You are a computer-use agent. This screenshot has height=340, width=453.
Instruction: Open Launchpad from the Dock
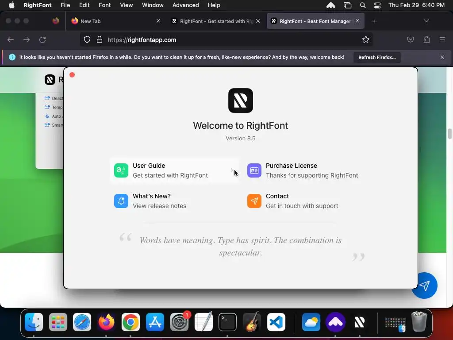(58, 322)
